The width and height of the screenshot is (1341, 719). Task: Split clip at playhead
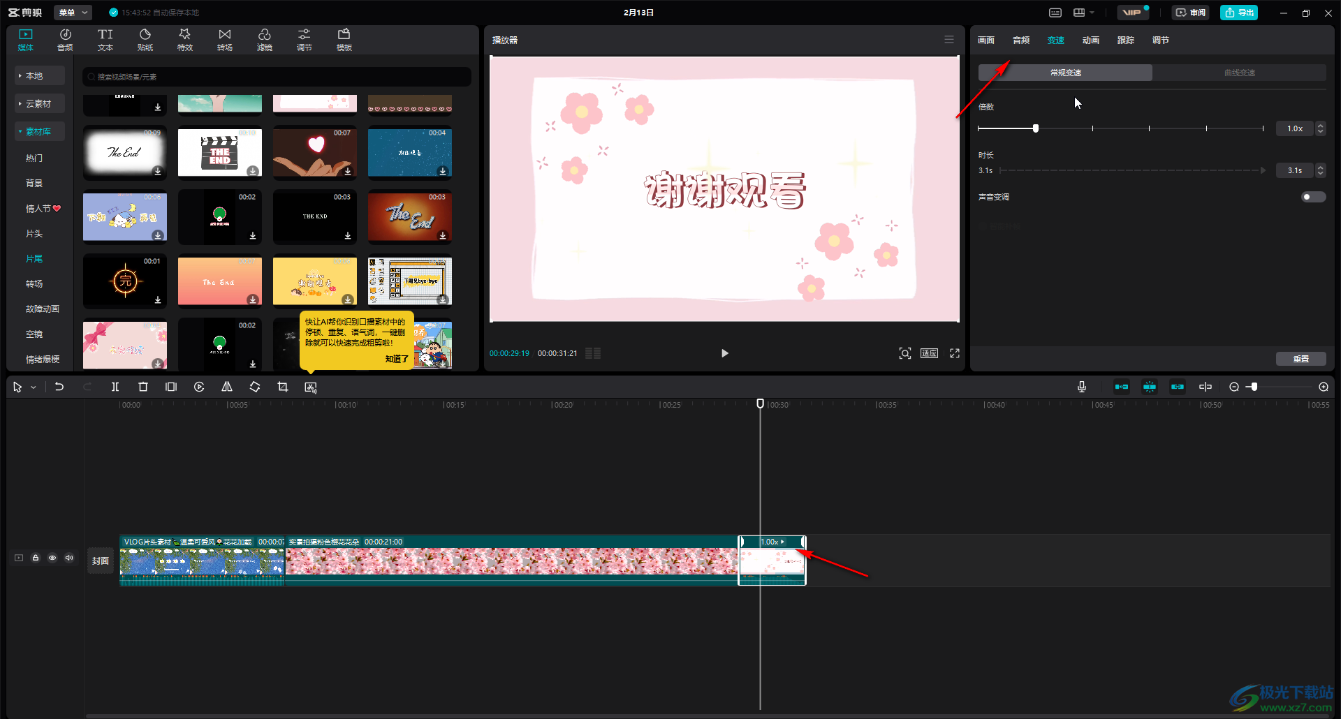tap(115, 387)
